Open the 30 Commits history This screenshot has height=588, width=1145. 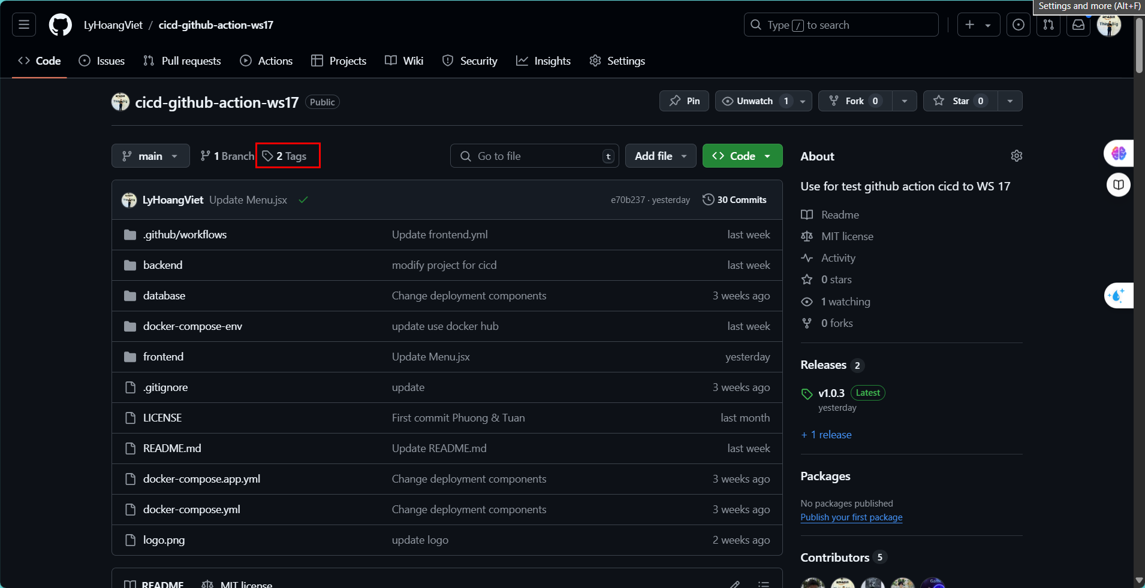pyautogui.click(x=734, y=199)
